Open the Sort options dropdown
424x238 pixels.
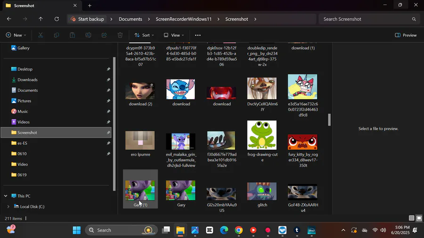click(x=144, y=35)
